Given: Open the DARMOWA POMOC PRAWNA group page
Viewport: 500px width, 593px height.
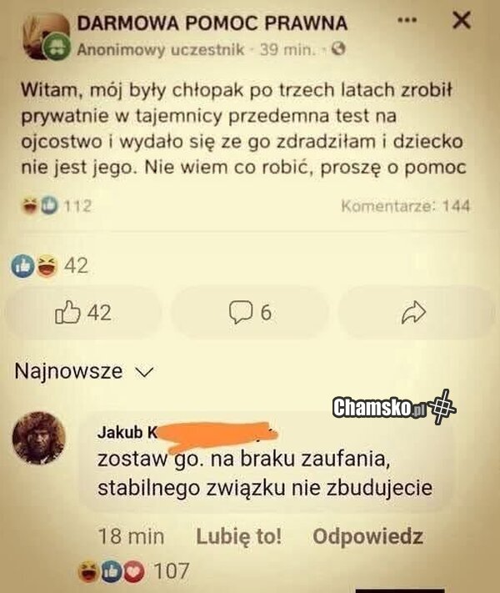Looking at the screenshot, I should (x=212, y=23).
